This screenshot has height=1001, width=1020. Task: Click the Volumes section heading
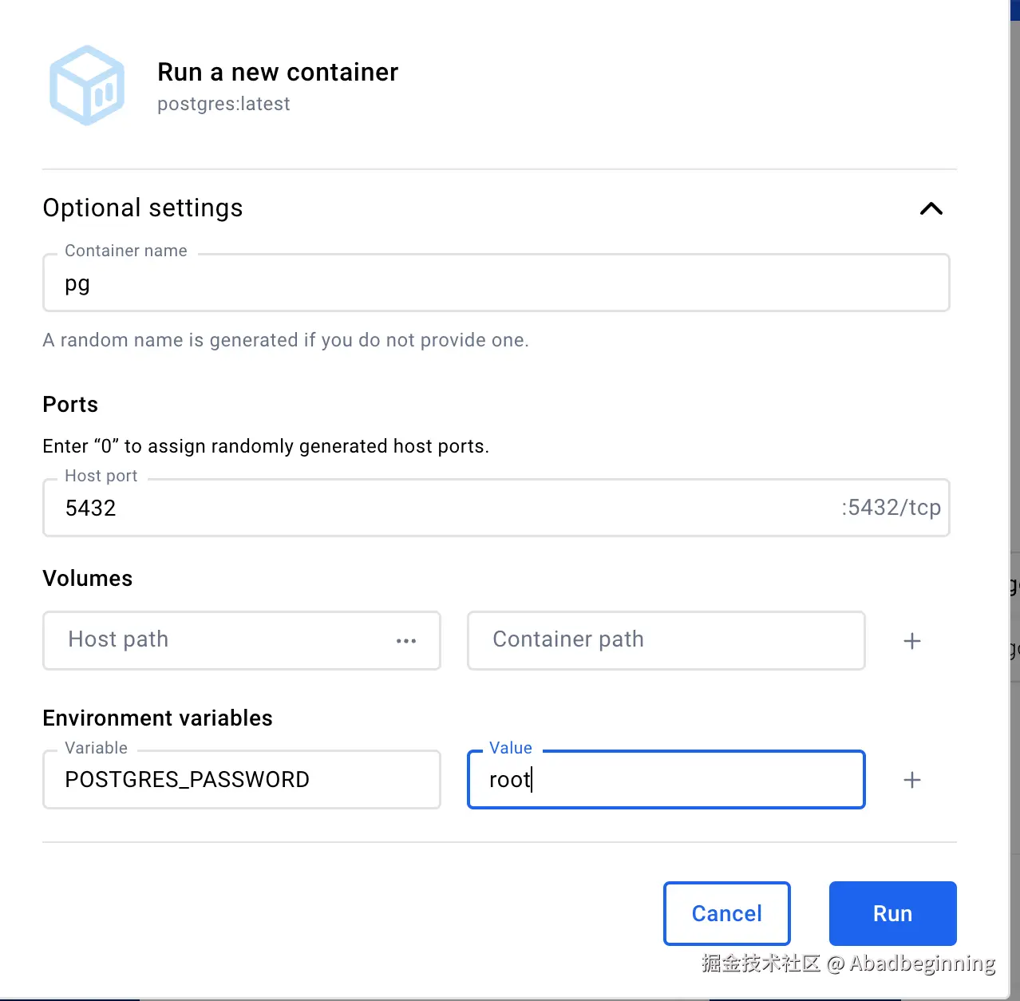[x=88, y=579]
